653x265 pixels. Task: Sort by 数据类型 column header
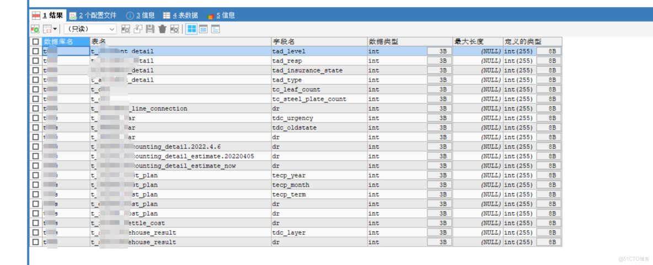click(410, 42)
